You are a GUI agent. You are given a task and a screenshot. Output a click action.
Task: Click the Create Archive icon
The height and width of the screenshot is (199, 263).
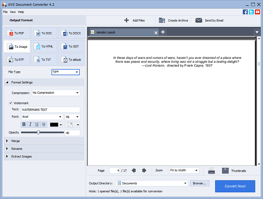point(162,20)
